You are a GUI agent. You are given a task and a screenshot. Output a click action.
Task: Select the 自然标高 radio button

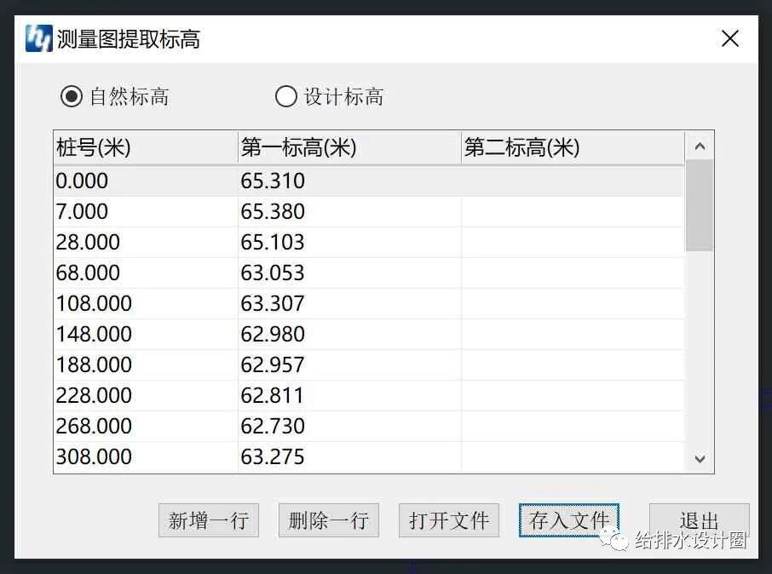(x=69, y=96)
